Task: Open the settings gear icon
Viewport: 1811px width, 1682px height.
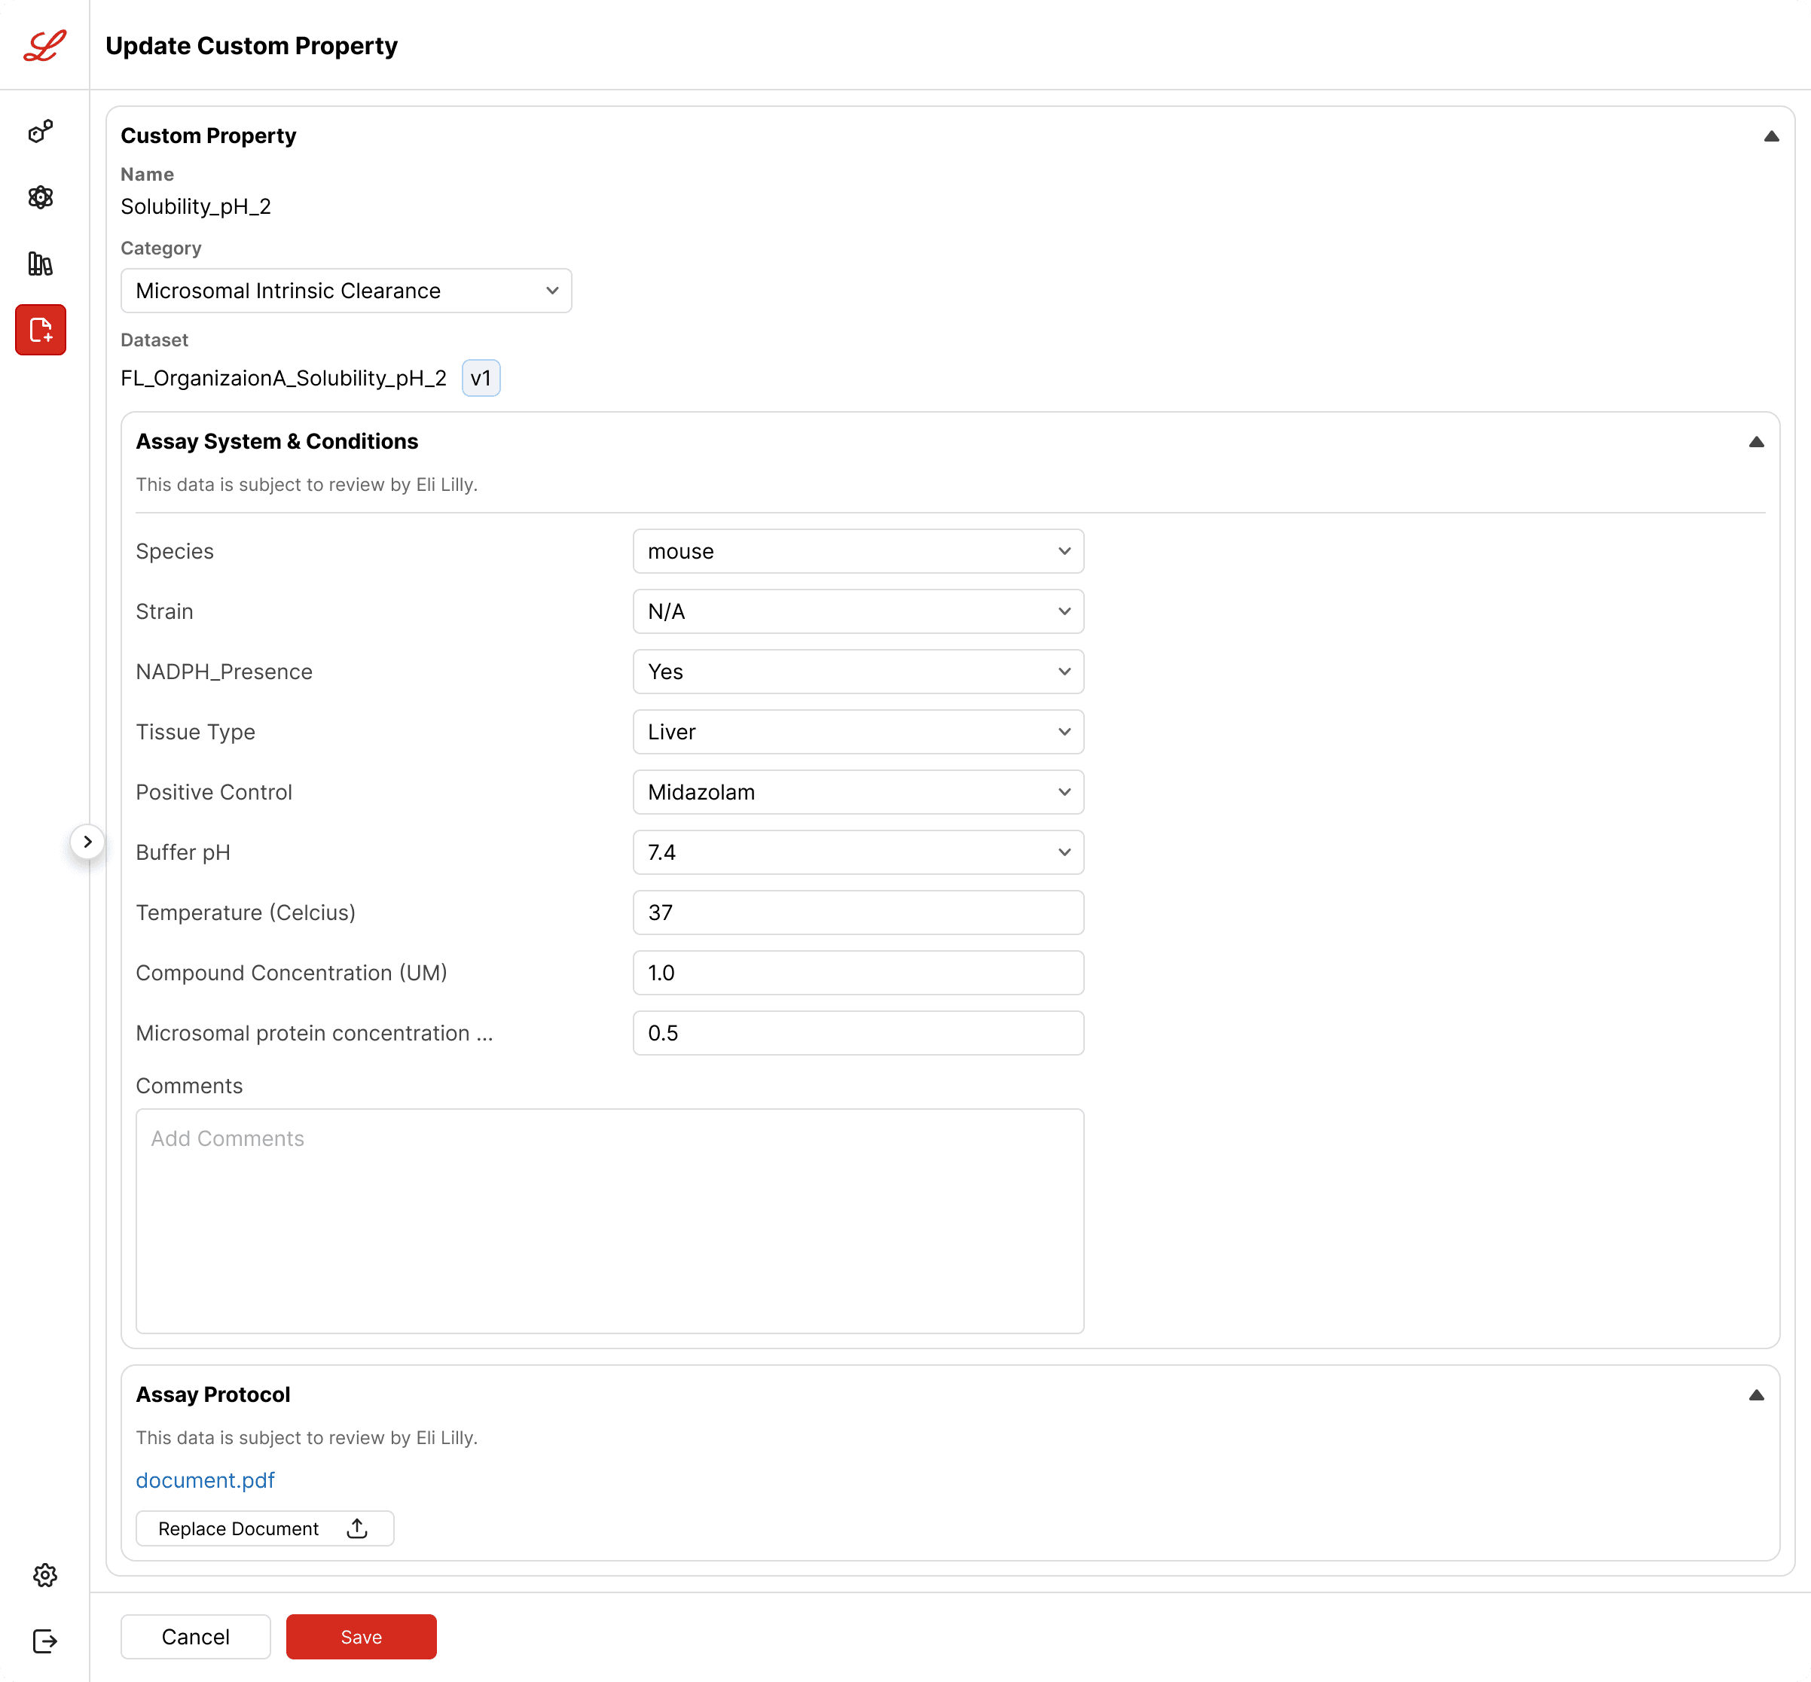Action: click(44, 1576)
